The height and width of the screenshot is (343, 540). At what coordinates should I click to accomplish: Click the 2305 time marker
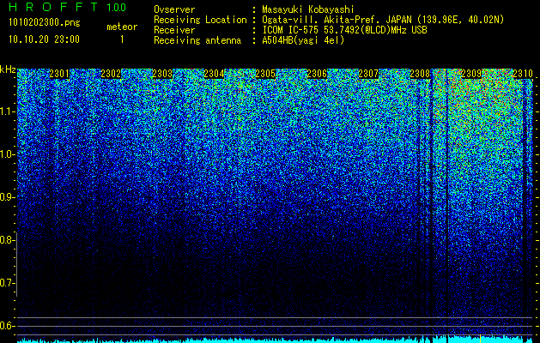click(265, 74)
